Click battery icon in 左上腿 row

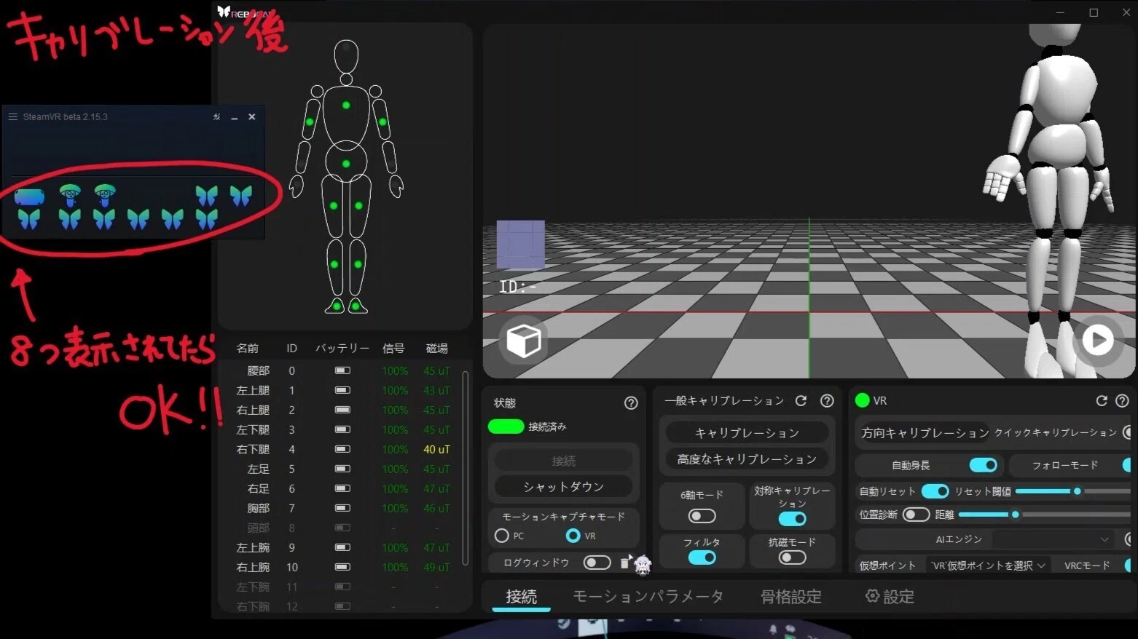coord(342,390)
